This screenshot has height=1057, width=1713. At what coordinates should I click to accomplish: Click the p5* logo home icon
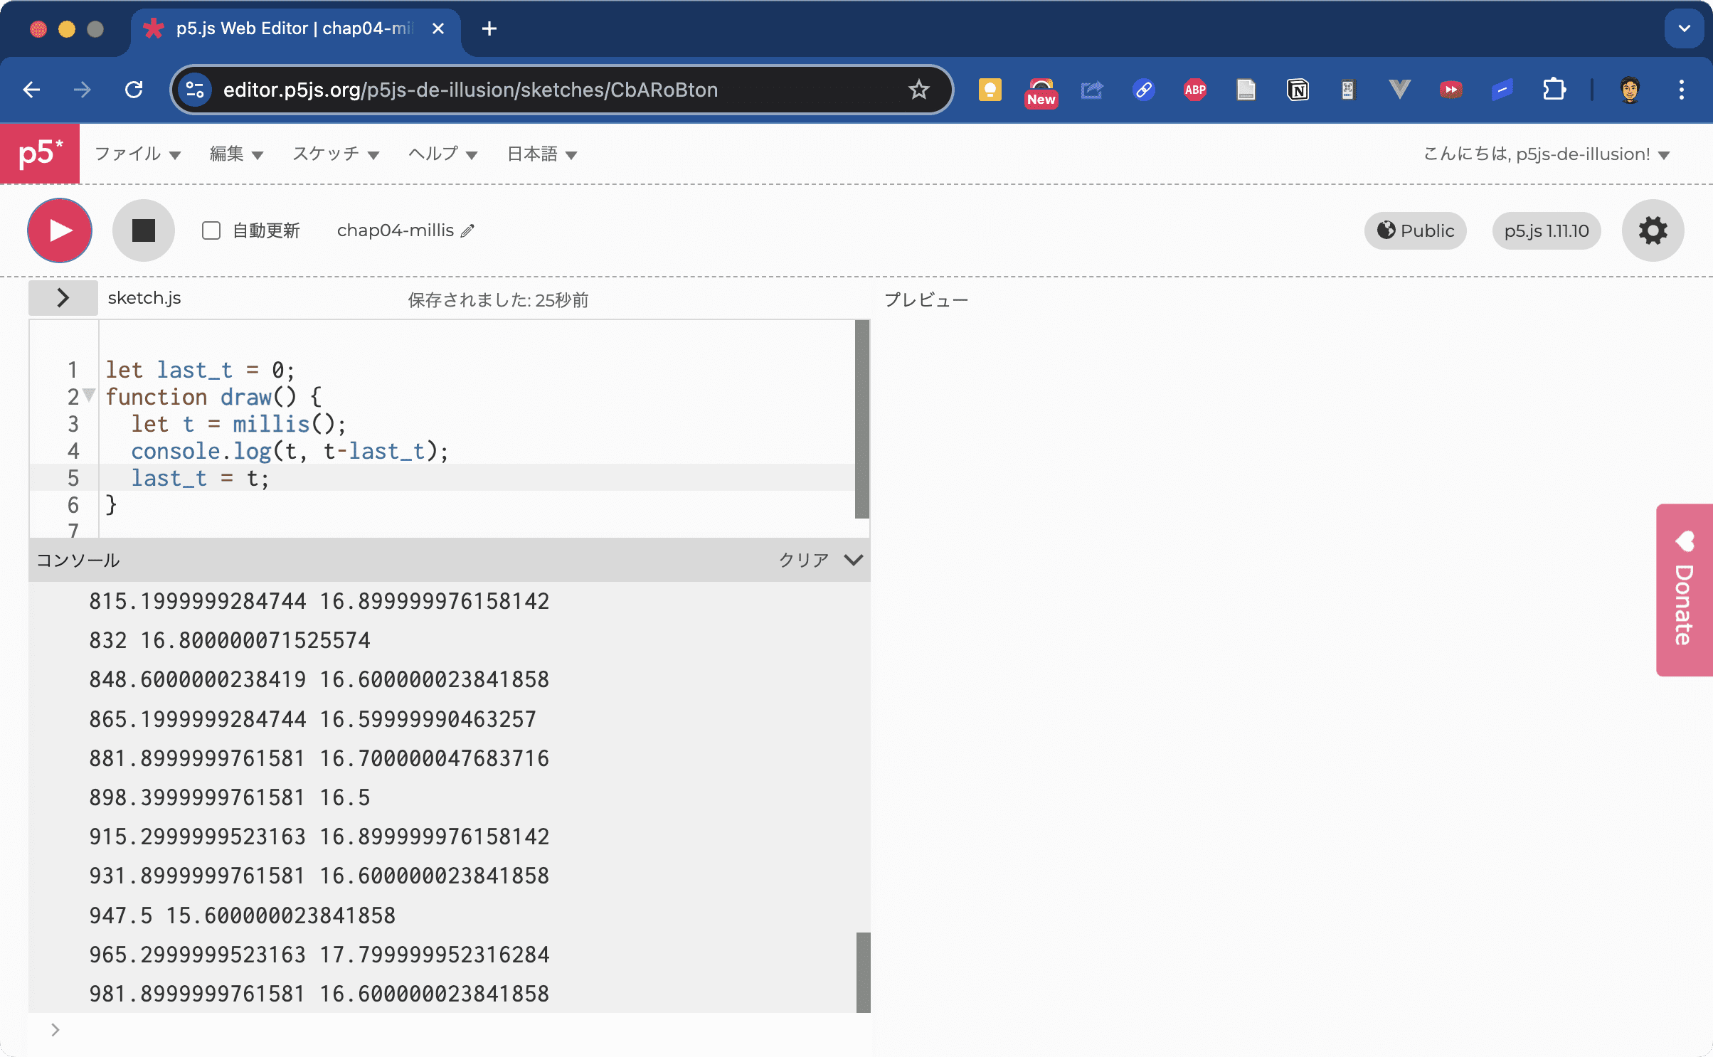(40, 154)
